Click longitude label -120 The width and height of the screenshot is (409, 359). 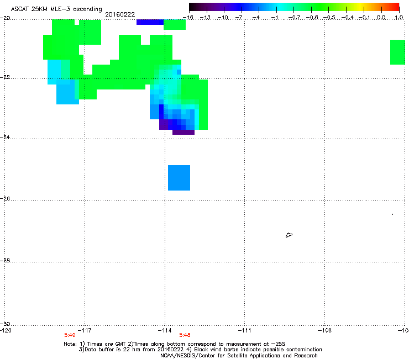pyautogui.click(x=6, y=330)
